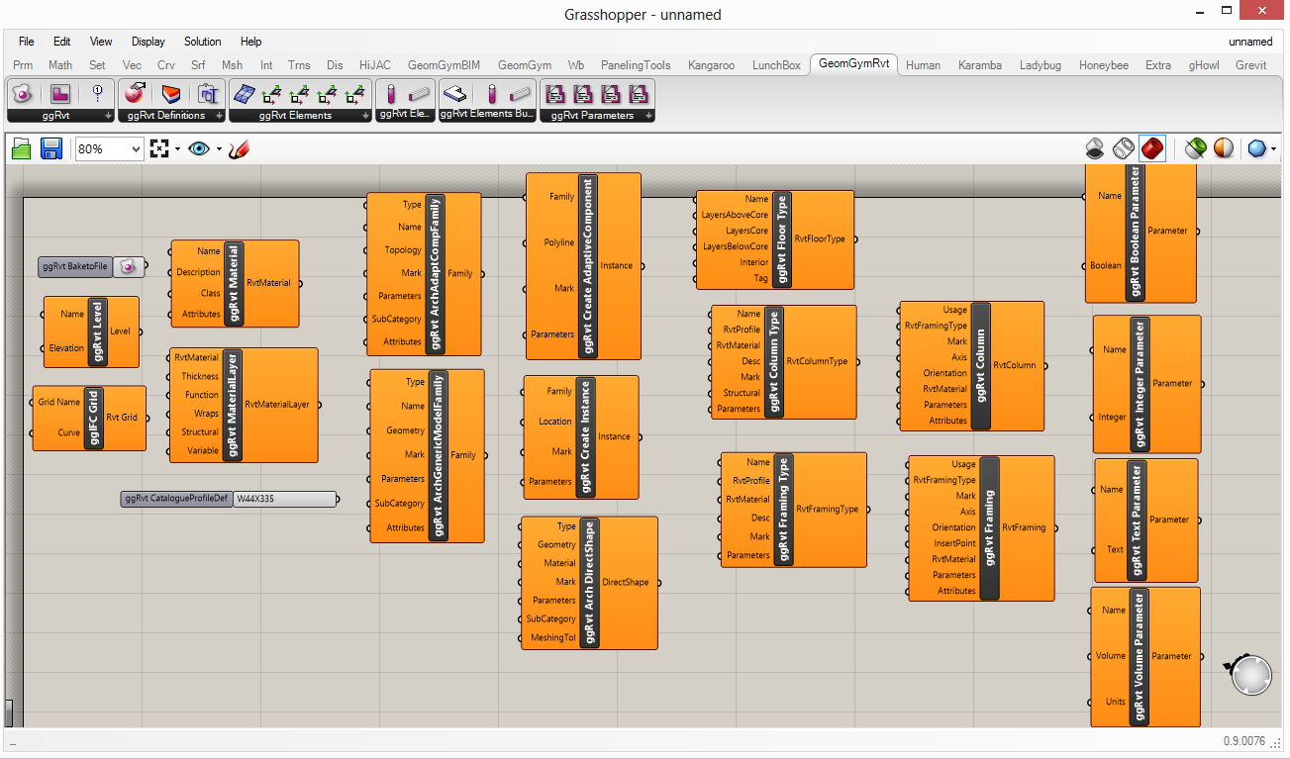The width and height of the screenshot is (1290, 759).
Task: Activate the red sketch pencil tool
Action: pos(239,148)
